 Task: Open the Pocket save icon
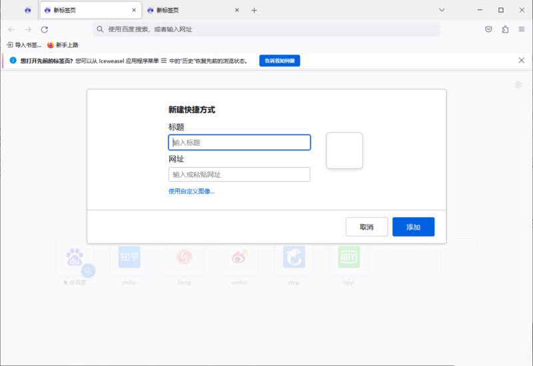click(x=488, y=29)
